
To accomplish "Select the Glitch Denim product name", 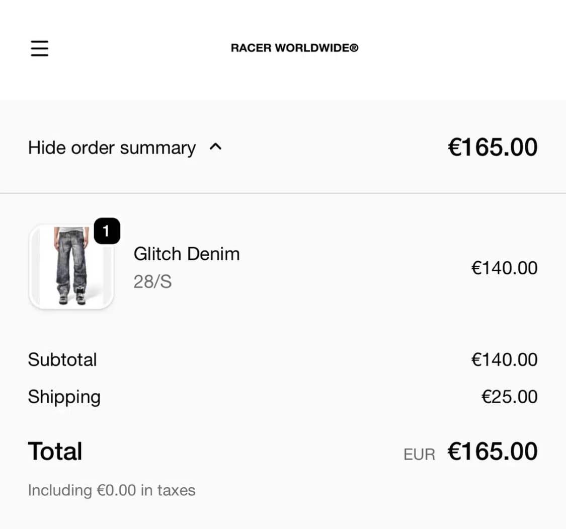I will point(187,254).
